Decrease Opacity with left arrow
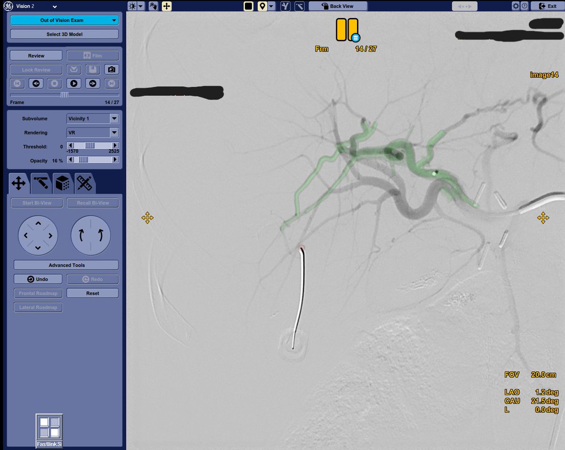Screen dimensions: 565x450 pos(70,160)
